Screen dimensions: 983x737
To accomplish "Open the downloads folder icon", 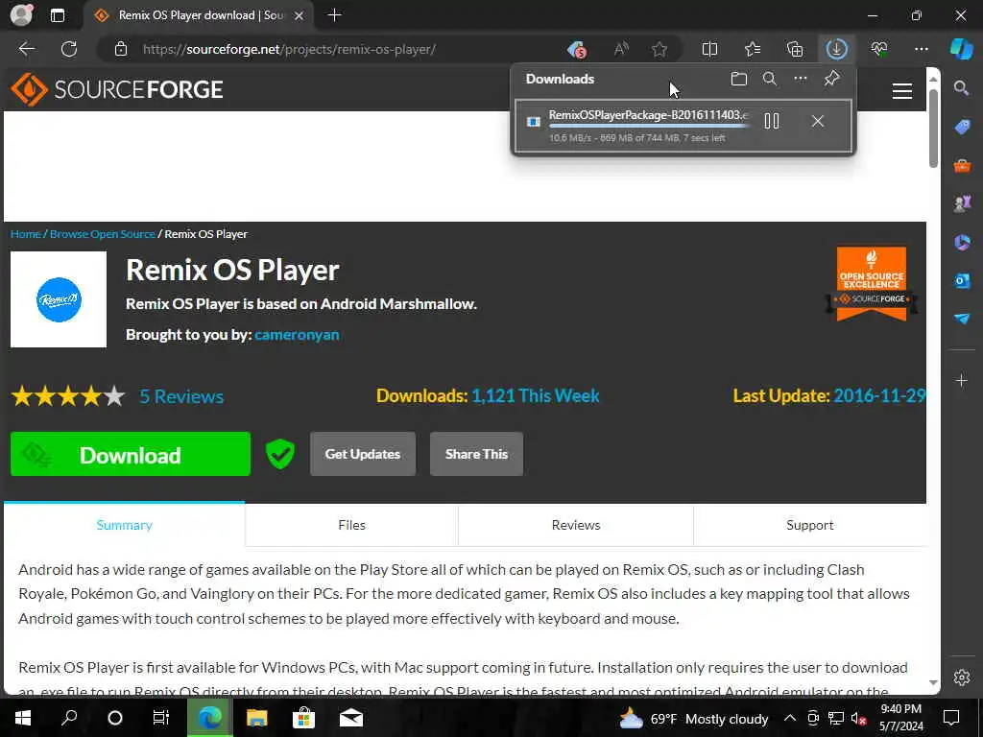I will coord(739,79).
